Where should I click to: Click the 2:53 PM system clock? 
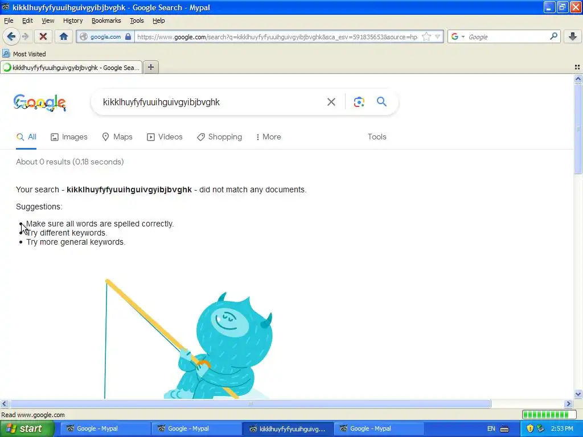pos(562,429)
